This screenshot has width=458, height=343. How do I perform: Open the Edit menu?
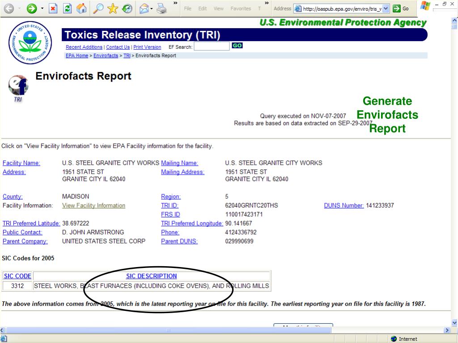click(x=203, y=8)
